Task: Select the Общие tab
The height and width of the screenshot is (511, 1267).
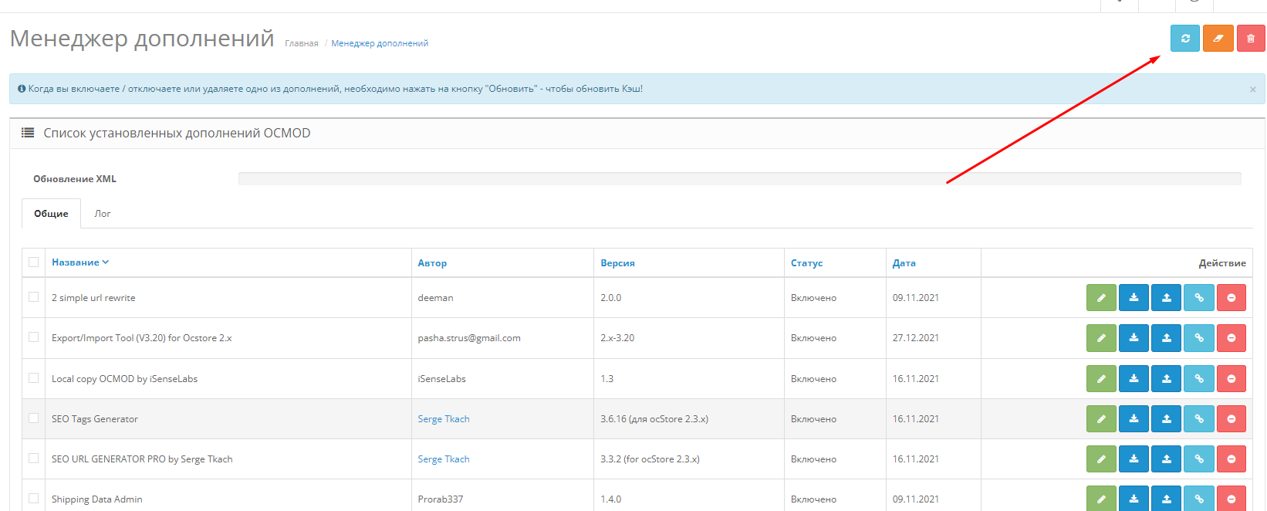Action: (51, 214)
